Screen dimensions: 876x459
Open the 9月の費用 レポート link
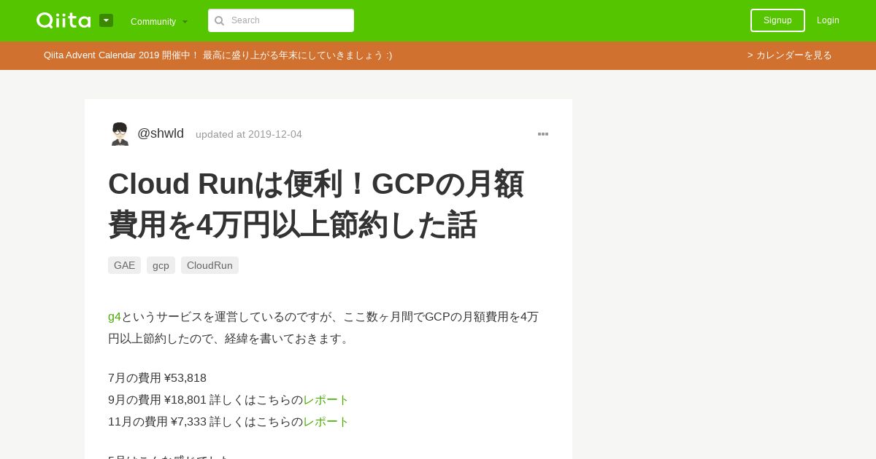point(326,400)
